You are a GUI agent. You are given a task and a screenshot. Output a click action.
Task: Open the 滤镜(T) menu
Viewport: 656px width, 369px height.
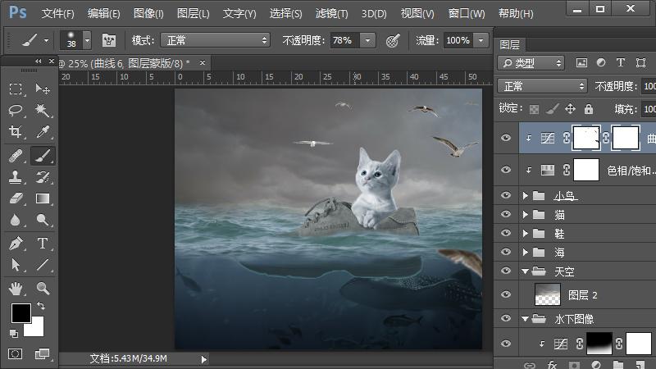[332, 13]
